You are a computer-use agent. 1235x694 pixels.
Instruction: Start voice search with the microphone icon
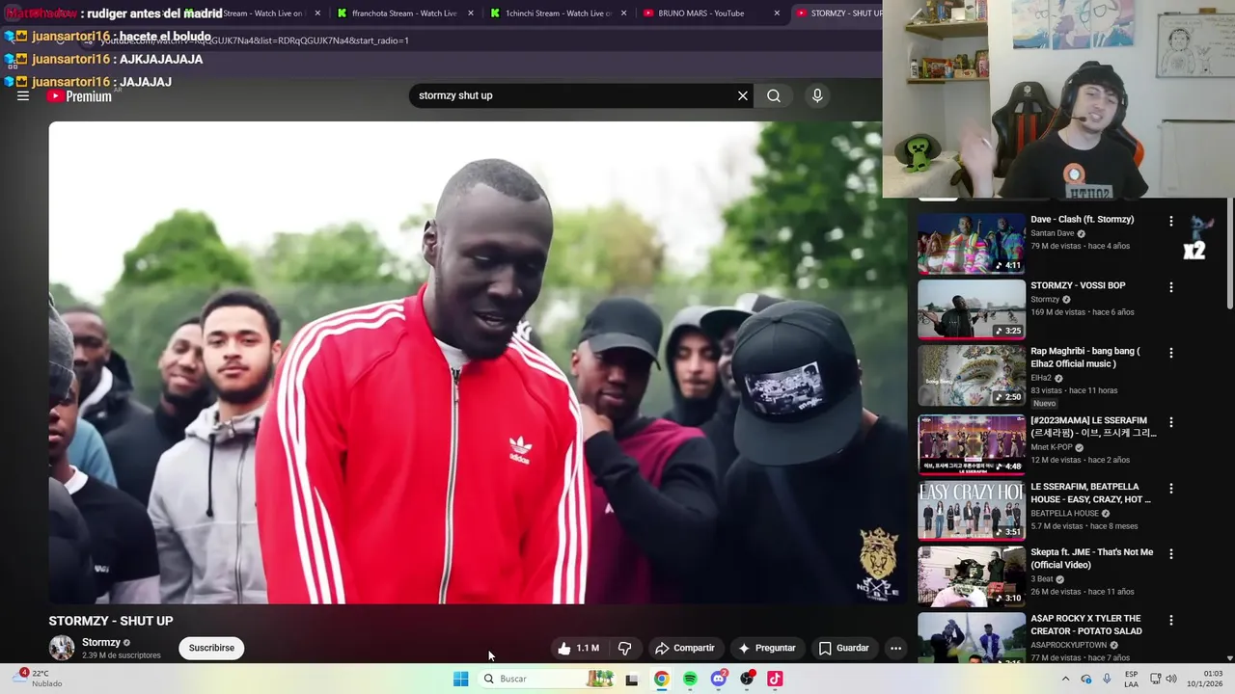(x=817, y=95)
